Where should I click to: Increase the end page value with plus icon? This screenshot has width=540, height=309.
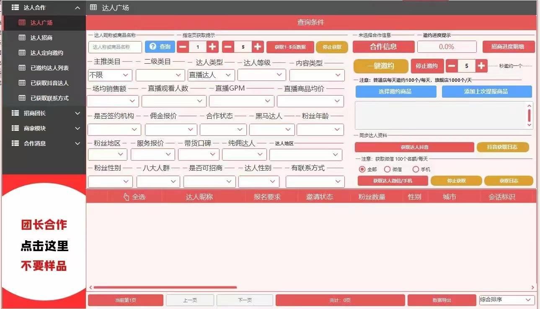(x=258, y=47)
